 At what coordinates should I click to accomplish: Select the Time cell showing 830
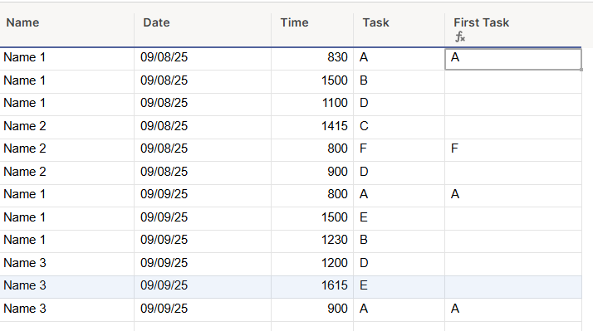click(312, 59)
